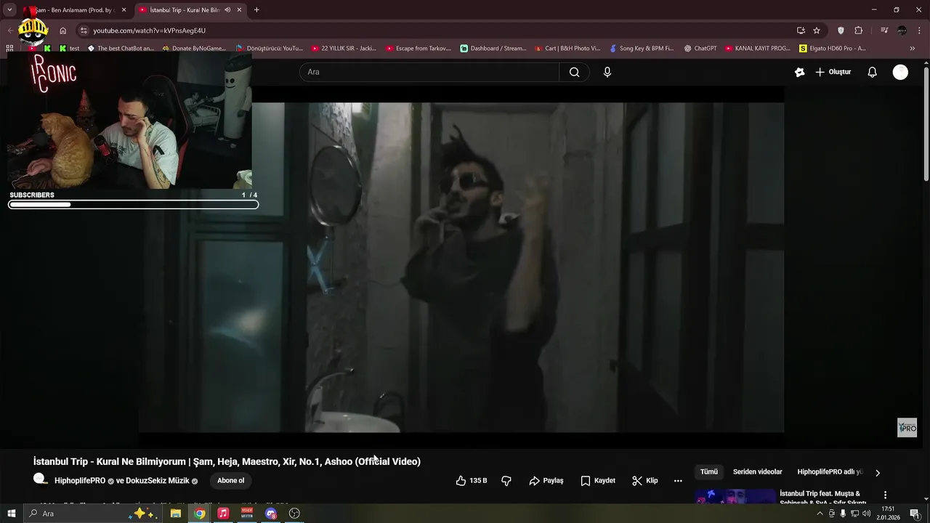Expand the tab search dropdown arrow

pos(9,10)
